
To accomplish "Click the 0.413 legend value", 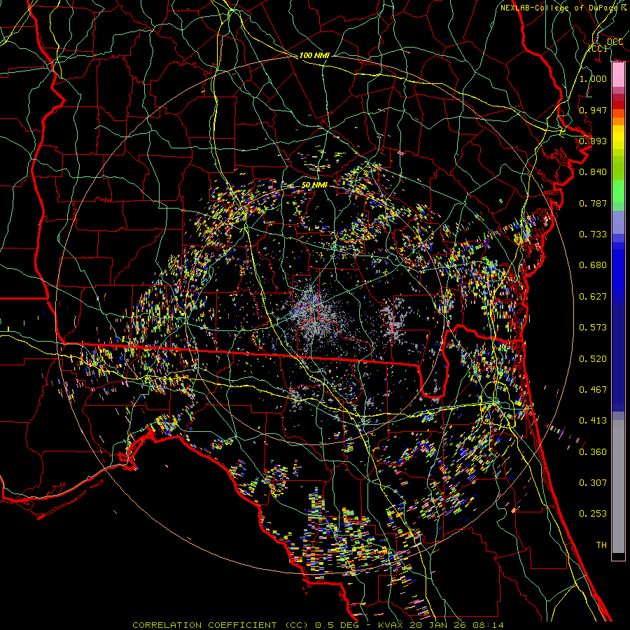I will pos(593,421).
